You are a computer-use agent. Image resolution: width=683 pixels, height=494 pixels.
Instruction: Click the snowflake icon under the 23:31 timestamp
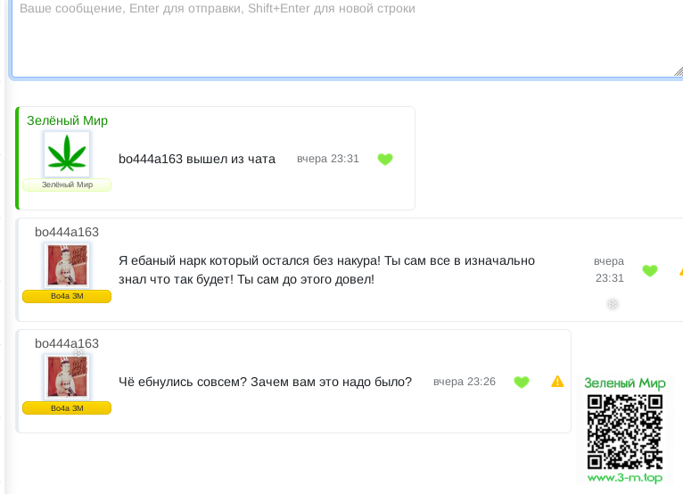pyautogui.click(x=613, y=304)
